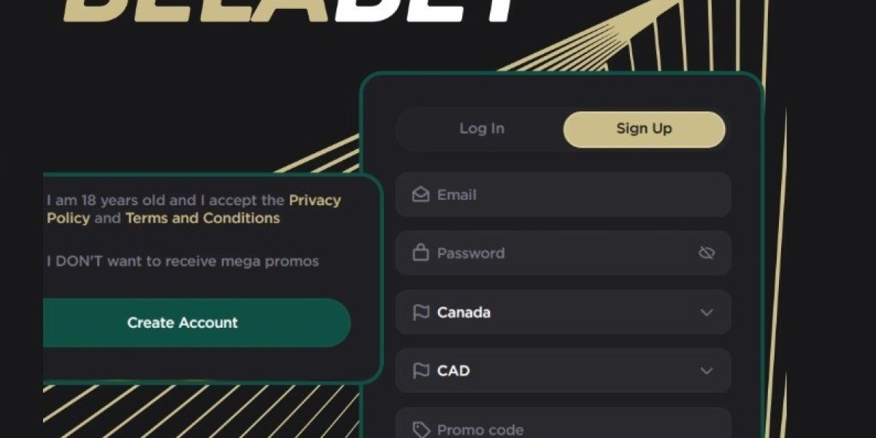Open the Terms and Conditions link
Viewport: 876px width, 438px height.
tap(202, 218)
